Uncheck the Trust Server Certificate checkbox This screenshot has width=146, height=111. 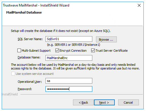click(x=93, y=51)
